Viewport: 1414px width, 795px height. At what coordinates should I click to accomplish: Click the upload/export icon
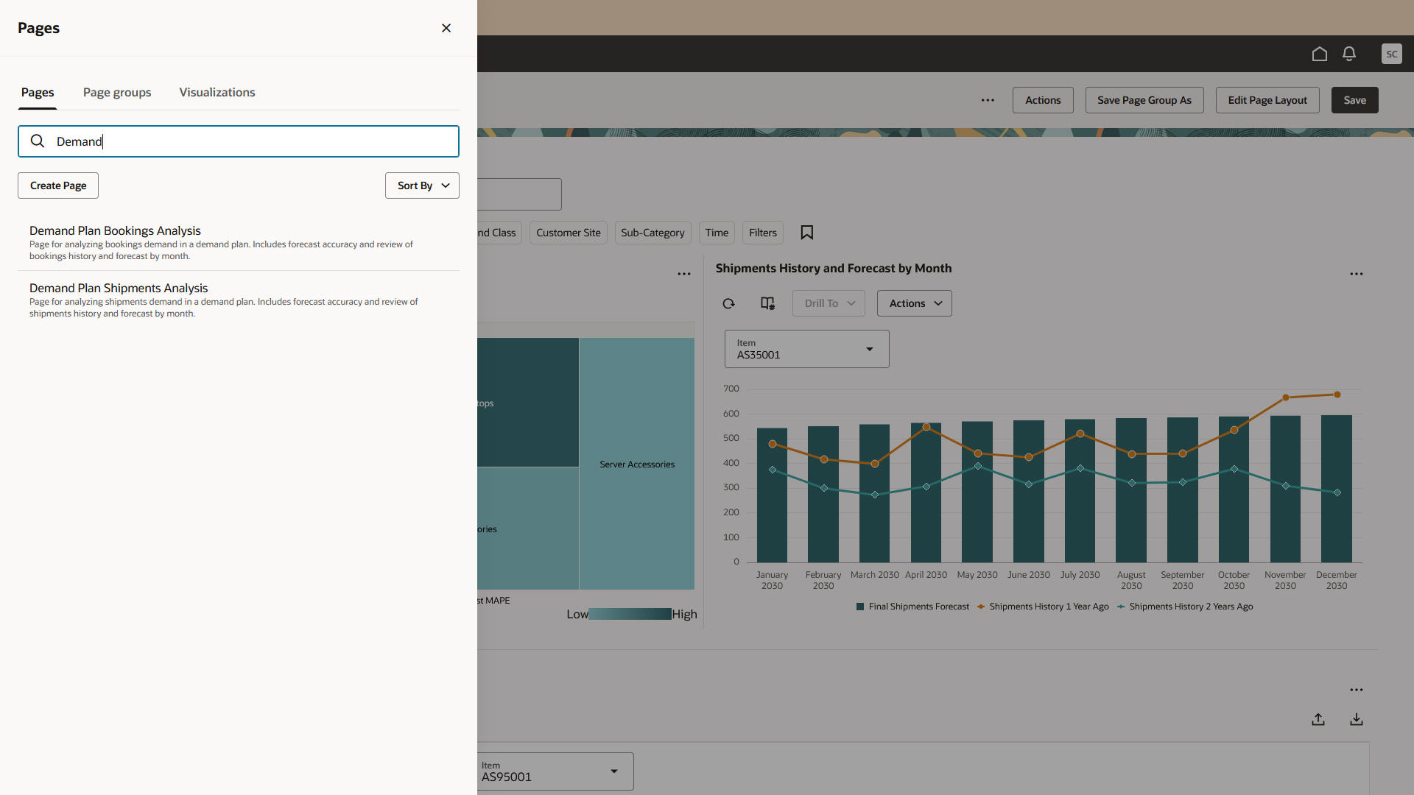click(1318, 719)
